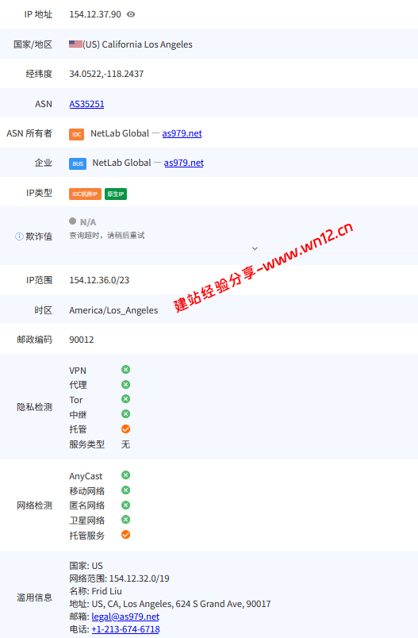
Task: Click the 国家: US line in abuse info
Action: tap(86, 566)
